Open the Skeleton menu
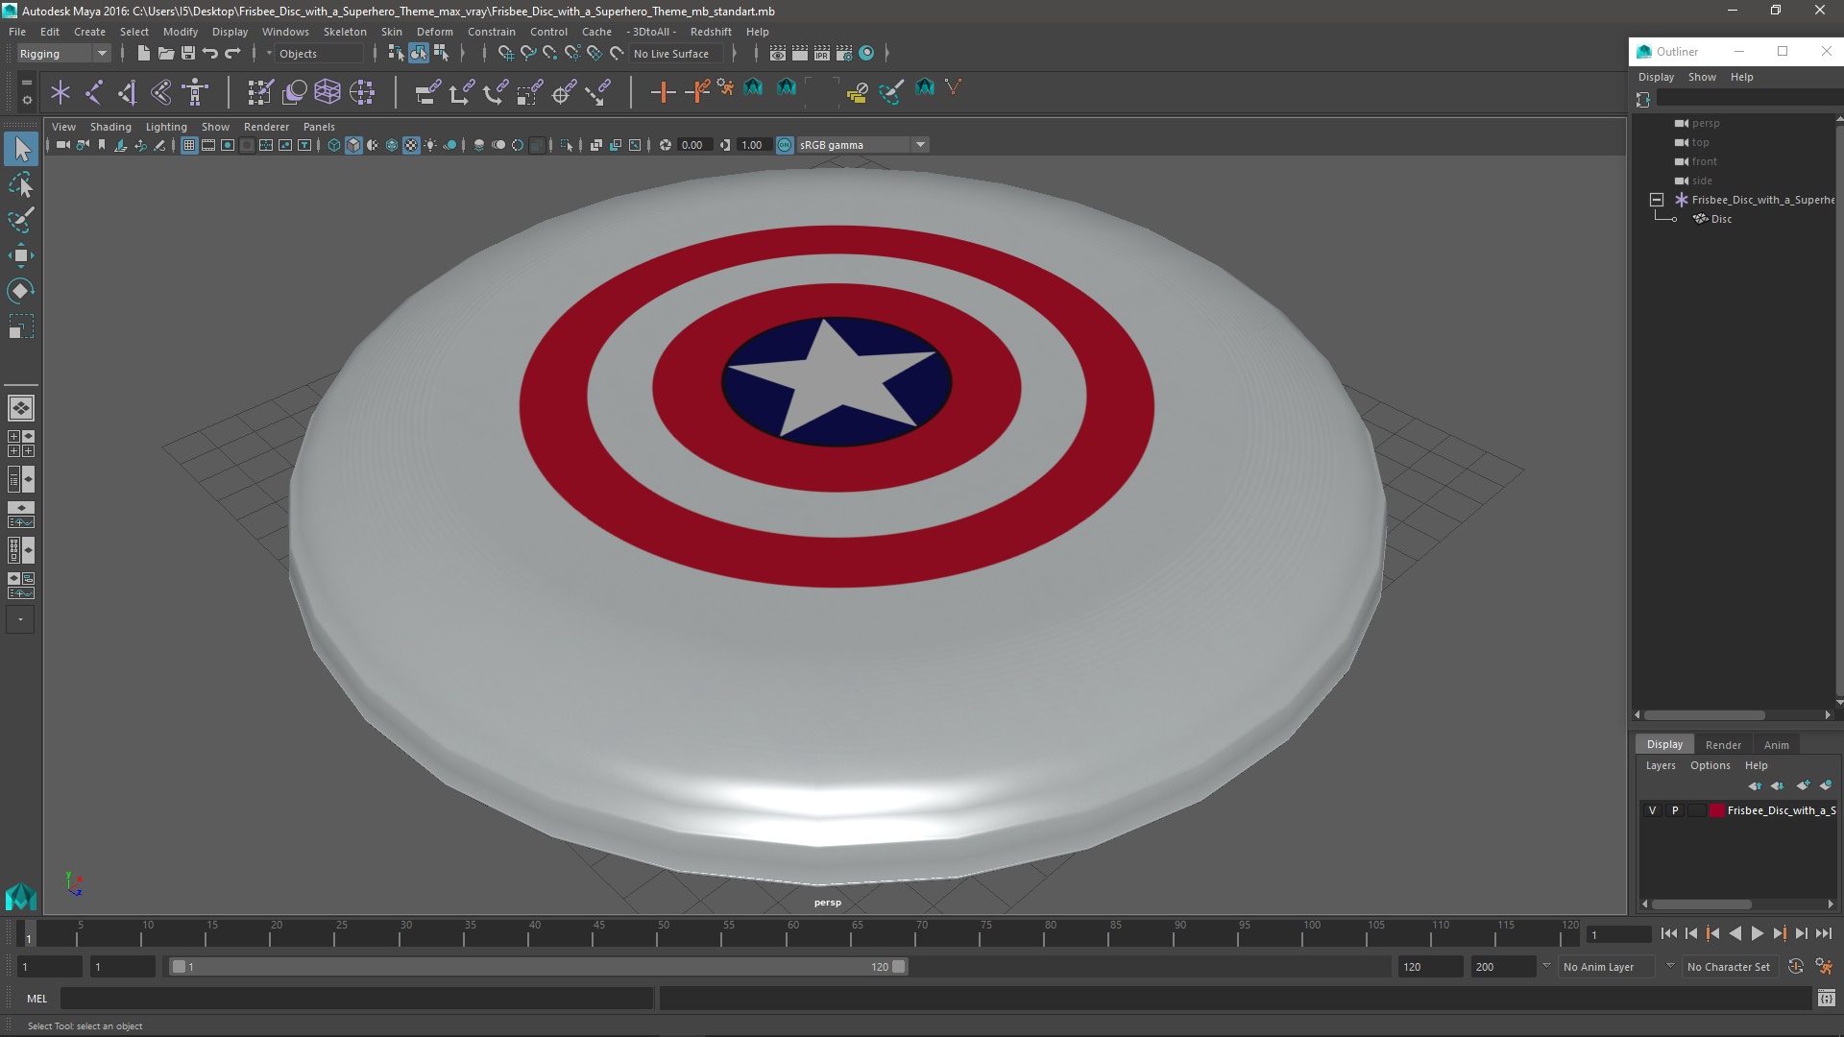The width and height of the screenshot is (1844, 1037). tap(345, 32)
